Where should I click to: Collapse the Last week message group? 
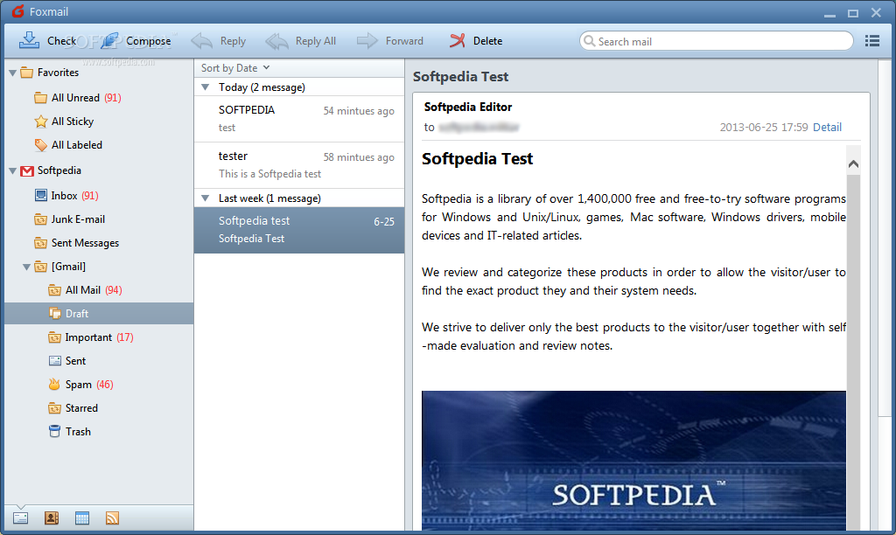pos(205,198)
